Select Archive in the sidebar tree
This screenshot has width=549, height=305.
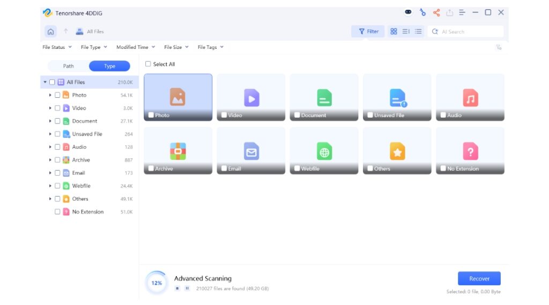pos(81,160)
